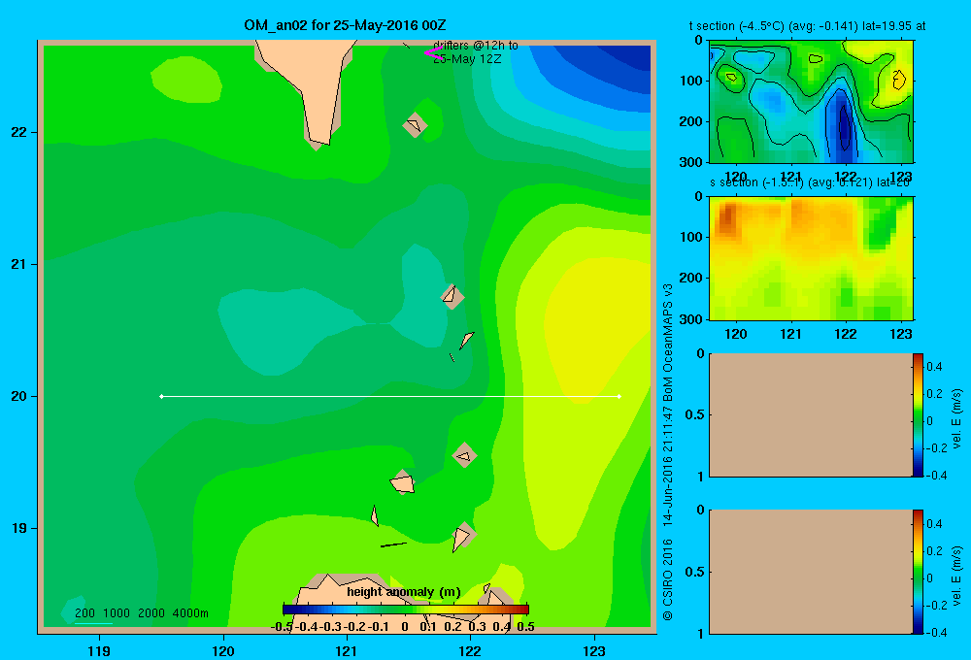Click depth label 200 on the temperature section
This screenshot has height=660, width=971.
[x=691, y=121]
